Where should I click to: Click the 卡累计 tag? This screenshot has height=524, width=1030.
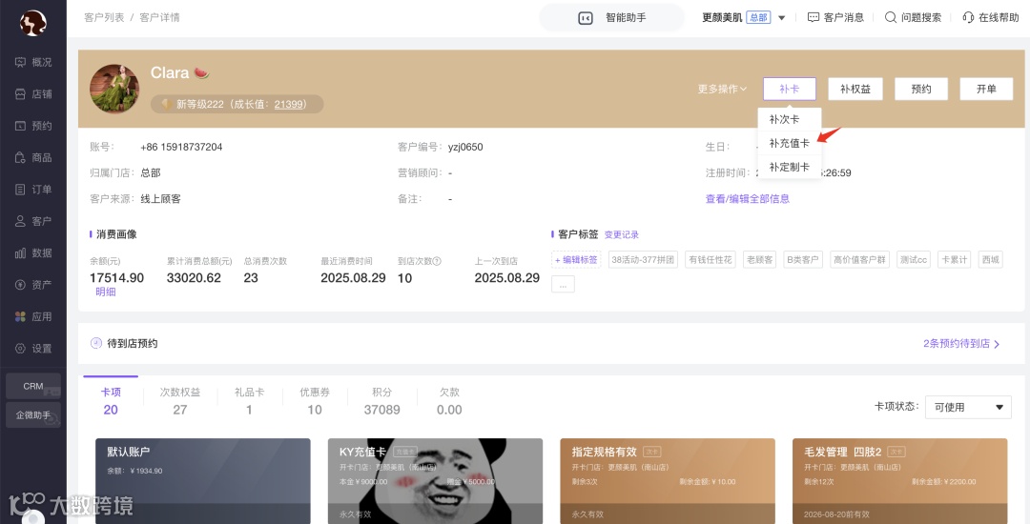click(954, 260)
